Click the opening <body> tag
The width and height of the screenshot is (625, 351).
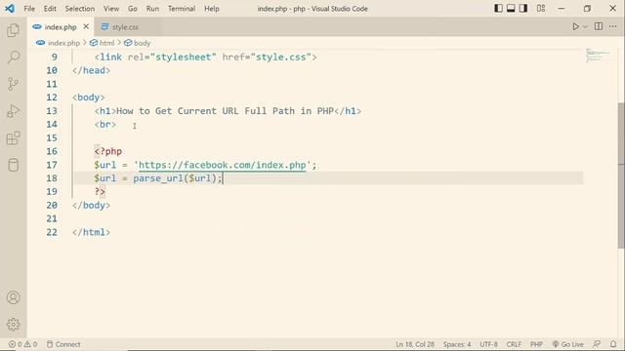tap(89, 97)
